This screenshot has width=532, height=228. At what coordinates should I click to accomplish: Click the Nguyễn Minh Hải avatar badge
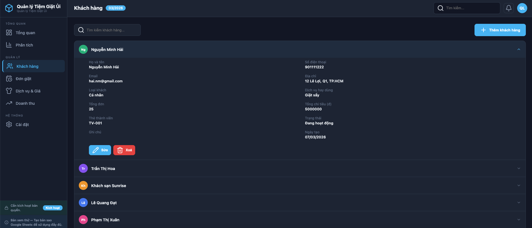pos(83,50)
